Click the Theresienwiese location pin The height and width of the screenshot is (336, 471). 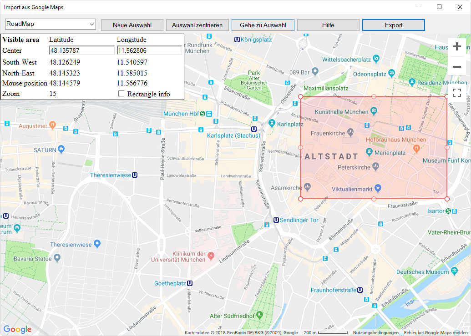[x=97, y=244]
